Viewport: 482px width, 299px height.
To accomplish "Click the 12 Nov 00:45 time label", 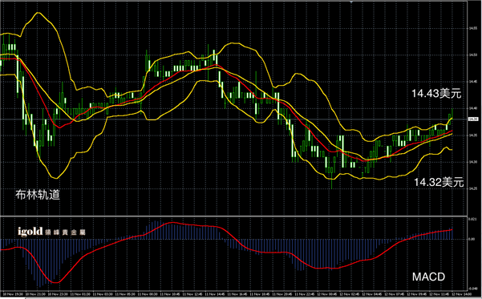I will [328, 294].
